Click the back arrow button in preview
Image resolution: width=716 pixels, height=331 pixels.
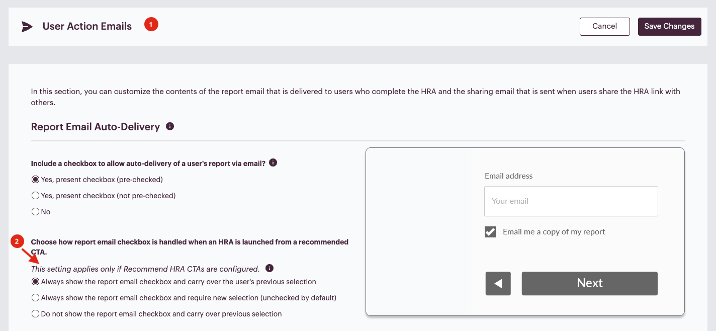pyautogui.click(x=498, y=283)
